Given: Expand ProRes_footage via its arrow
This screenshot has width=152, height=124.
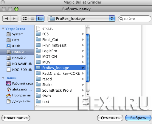Looking at the screenshot, I should (x=83, y=68).
